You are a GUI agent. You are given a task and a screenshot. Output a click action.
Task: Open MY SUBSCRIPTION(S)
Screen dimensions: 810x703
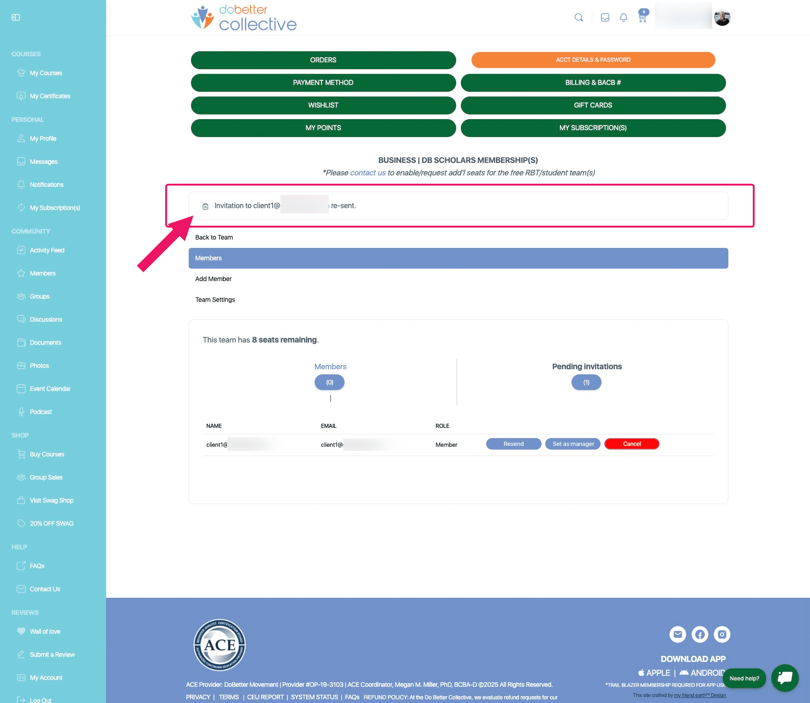[593, 128]
